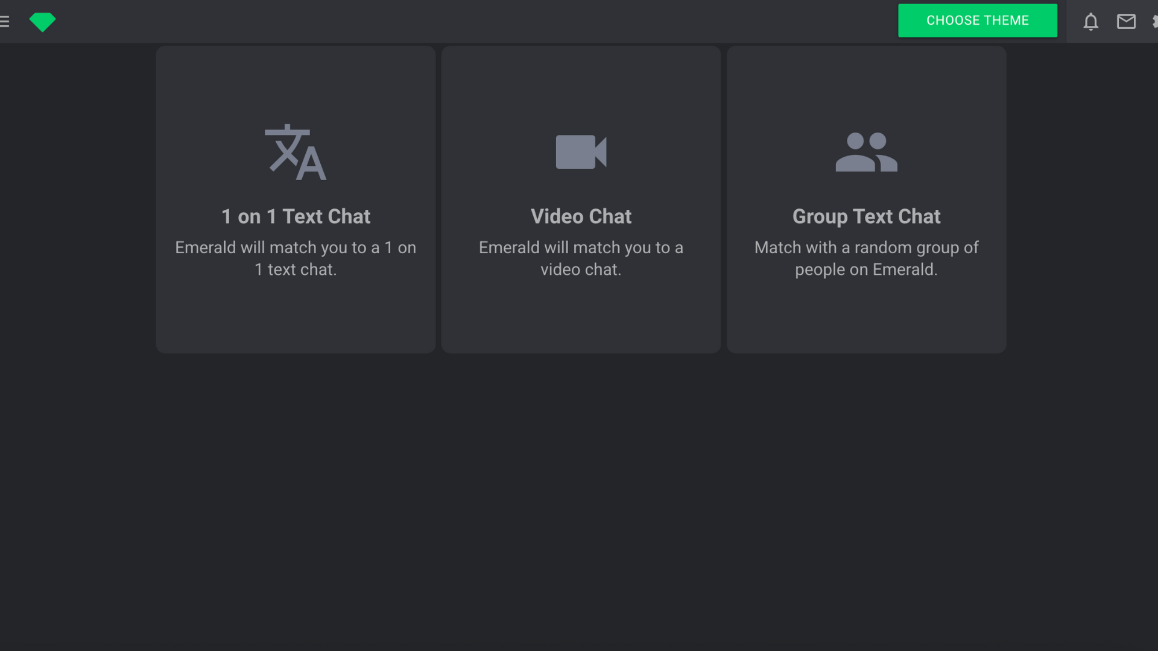Select the Video Chat heading
Image resolution: width=1158 pixels, height=651 pixels.
pos(581,216)
